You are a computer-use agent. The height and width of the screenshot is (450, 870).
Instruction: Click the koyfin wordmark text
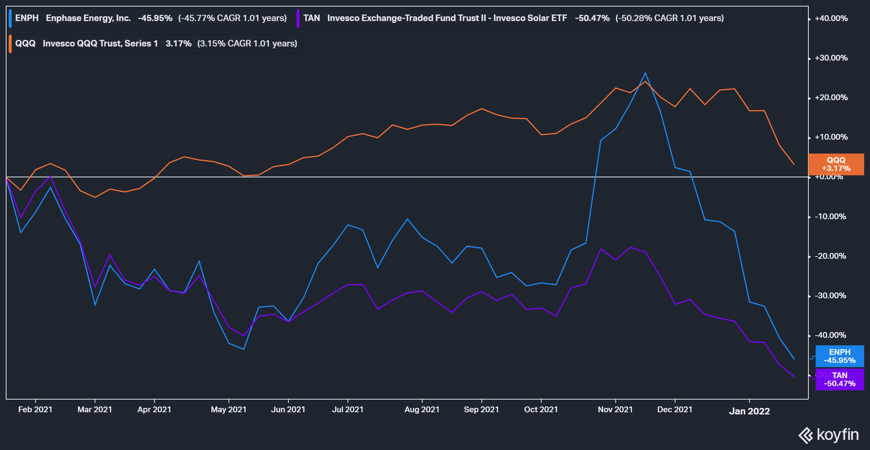pyautogui.click(x=837, y=434)
